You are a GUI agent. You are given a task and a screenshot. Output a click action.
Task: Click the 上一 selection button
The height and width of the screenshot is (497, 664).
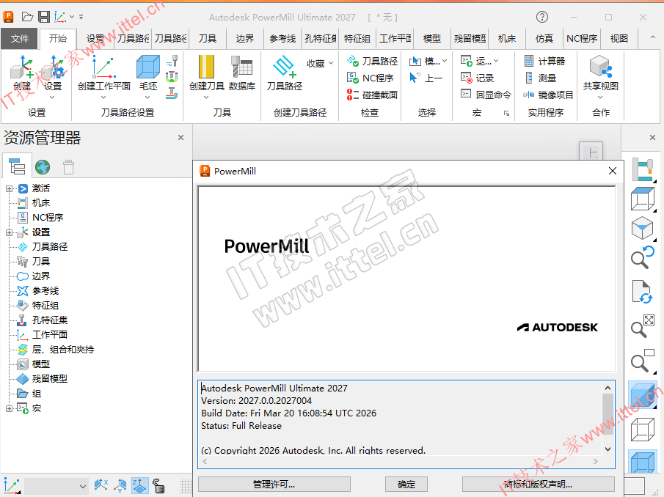tap(426, 78)
